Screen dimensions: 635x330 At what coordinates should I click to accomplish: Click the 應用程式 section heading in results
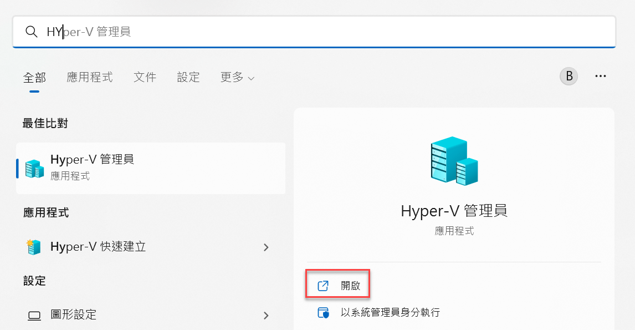[x=46, y=212]
